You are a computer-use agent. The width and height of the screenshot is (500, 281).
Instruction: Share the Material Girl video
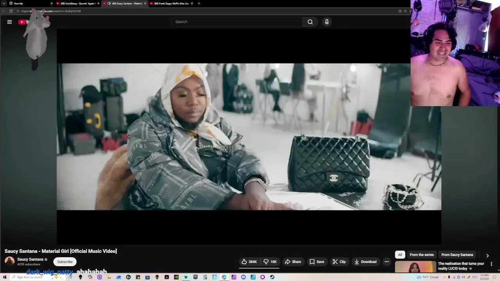click(293, 262)
